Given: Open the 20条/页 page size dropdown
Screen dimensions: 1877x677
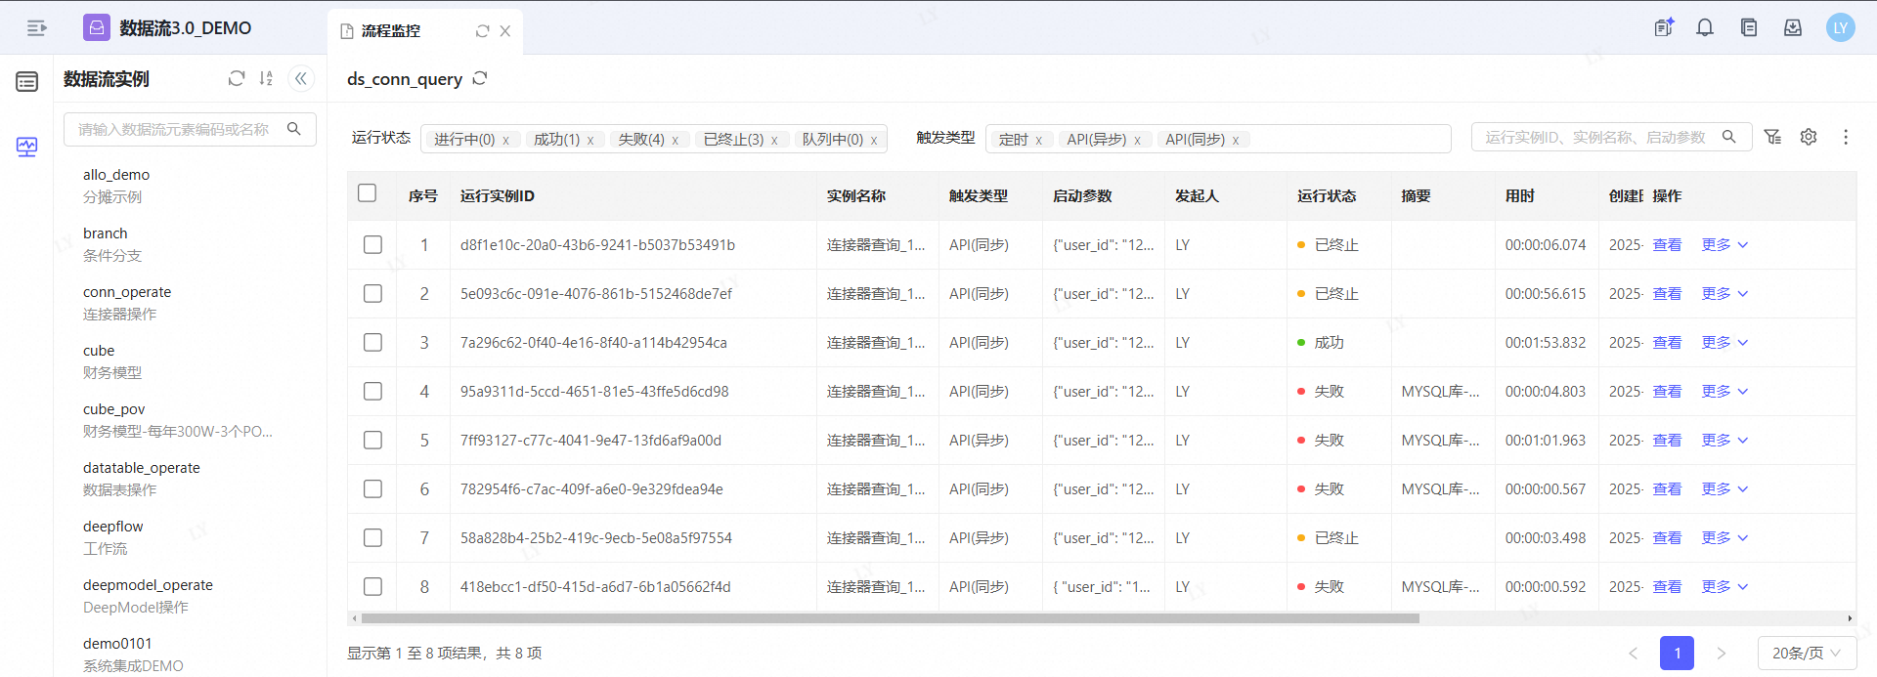Looking at the screenshot, I should 1806,654.
